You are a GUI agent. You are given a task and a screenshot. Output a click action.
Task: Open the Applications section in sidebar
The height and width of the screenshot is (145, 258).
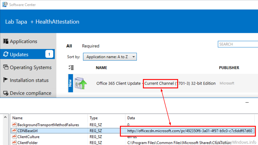point(23,42)
